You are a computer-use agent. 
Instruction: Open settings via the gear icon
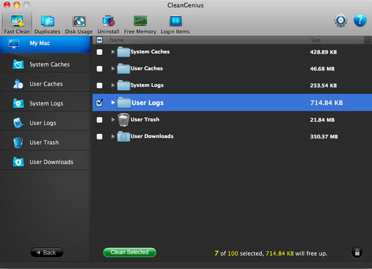click(x=341, y=21)
